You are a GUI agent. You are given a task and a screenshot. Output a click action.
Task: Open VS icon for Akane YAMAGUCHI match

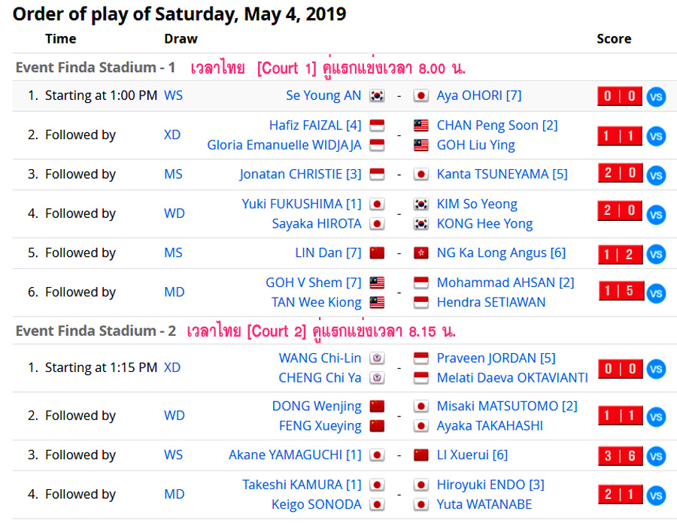(x=656, y=455)
